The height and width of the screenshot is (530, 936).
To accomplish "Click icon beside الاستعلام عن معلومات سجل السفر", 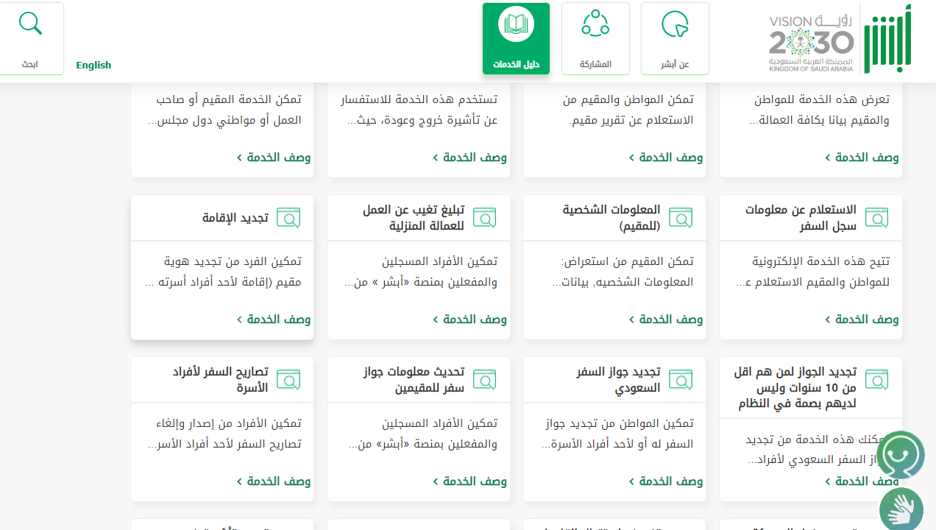I will click(876, 218).
